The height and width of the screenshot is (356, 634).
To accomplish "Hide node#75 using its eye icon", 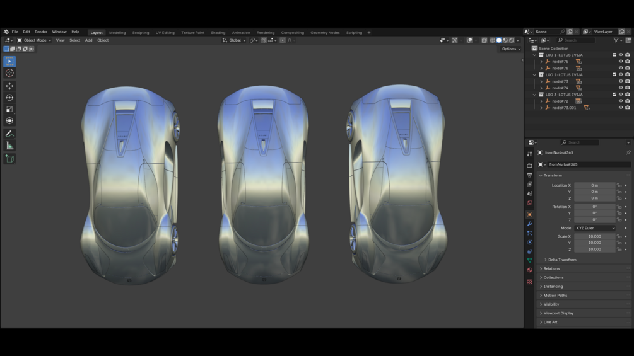I will coord(621,62).
